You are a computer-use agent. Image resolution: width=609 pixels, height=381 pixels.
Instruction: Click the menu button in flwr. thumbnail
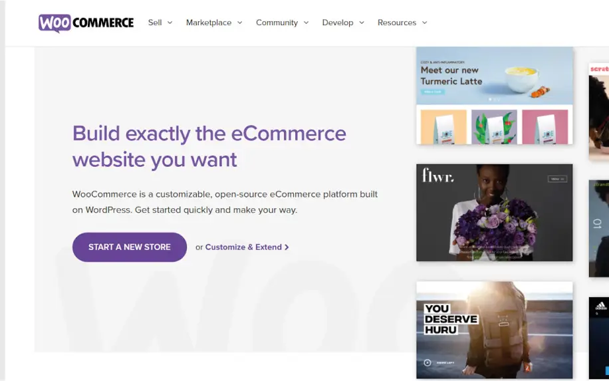[x=557, y=179]
